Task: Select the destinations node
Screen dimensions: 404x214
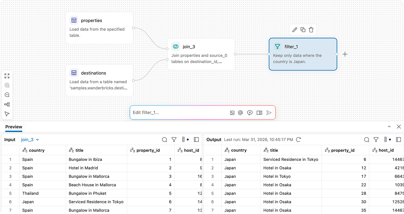Action: tap(99, 80)
